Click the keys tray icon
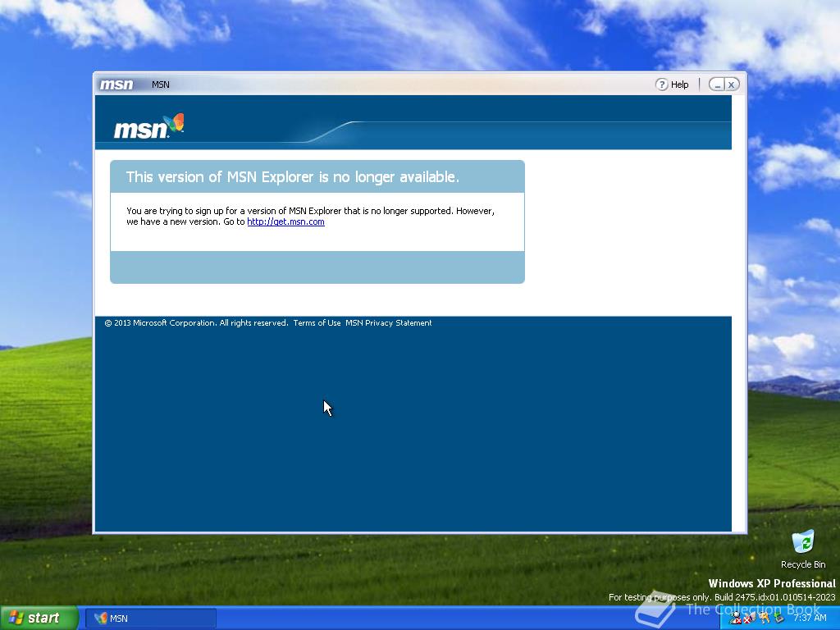This screenshot has height=630, width=840. 764,619
